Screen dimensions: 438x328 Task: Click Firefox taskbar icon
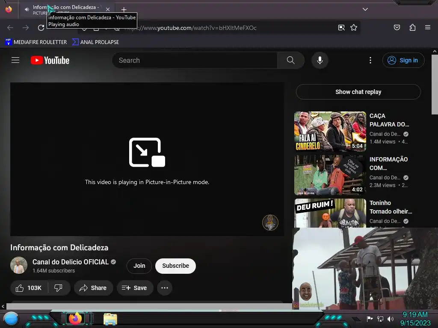[x=75, y=319]
